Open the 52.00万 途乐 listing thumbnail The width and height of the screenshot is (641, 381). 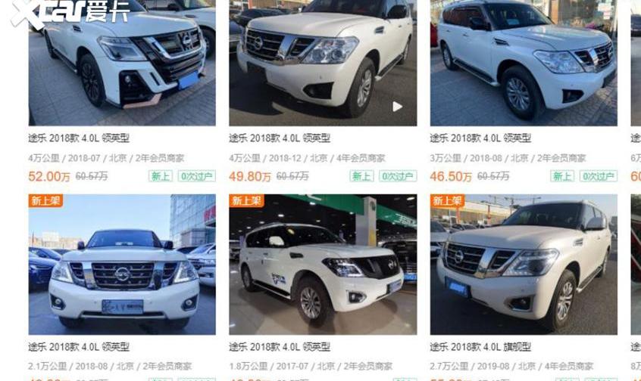pos(122,63)
